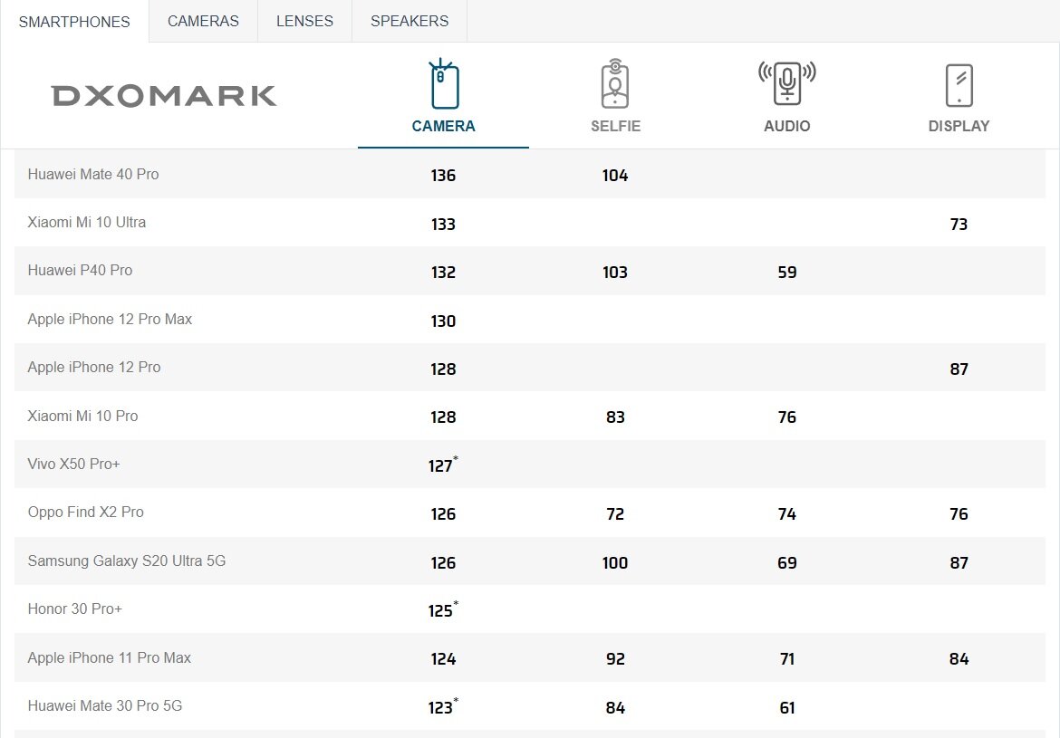This screenshot has height=738, width=1060.
Task: Open the Audio microphone icon
Action: 787,82
